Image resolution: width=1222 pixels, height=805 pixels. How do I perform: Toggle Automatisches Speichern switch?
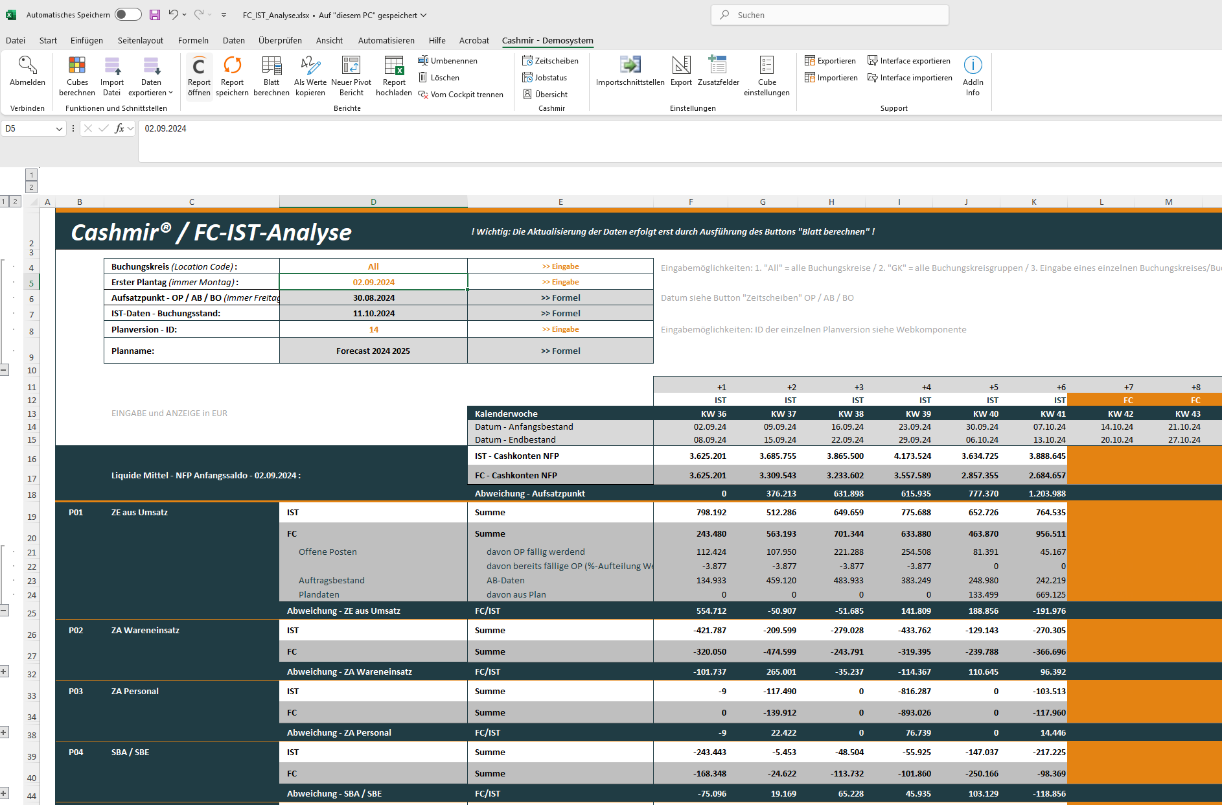(x=128, y=15)
